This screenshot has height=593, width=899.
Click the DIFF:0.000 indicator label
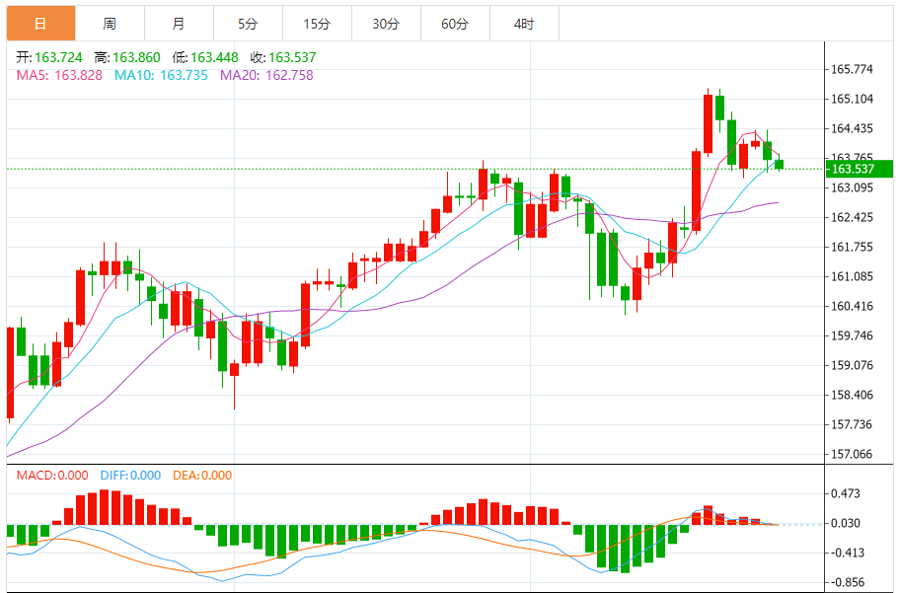point(130,476)
